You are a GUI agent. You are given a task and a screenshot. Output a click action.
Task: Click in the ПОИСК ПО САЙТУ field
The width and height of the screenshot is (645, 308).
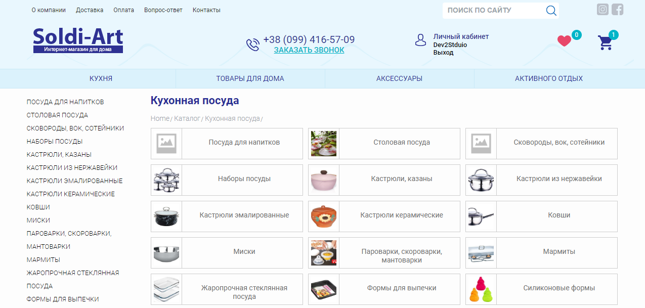[493, 10]
